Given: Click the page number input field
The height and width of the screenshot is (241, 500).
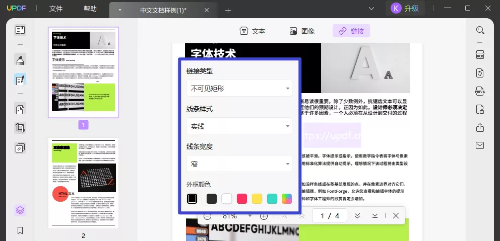Looking at the screenshot, I should point(330,216).
